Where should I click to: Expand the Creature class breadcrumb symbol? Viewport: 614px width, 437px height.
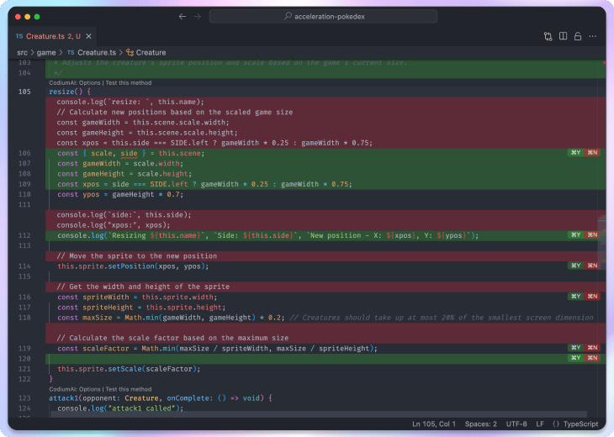point(151,52)
